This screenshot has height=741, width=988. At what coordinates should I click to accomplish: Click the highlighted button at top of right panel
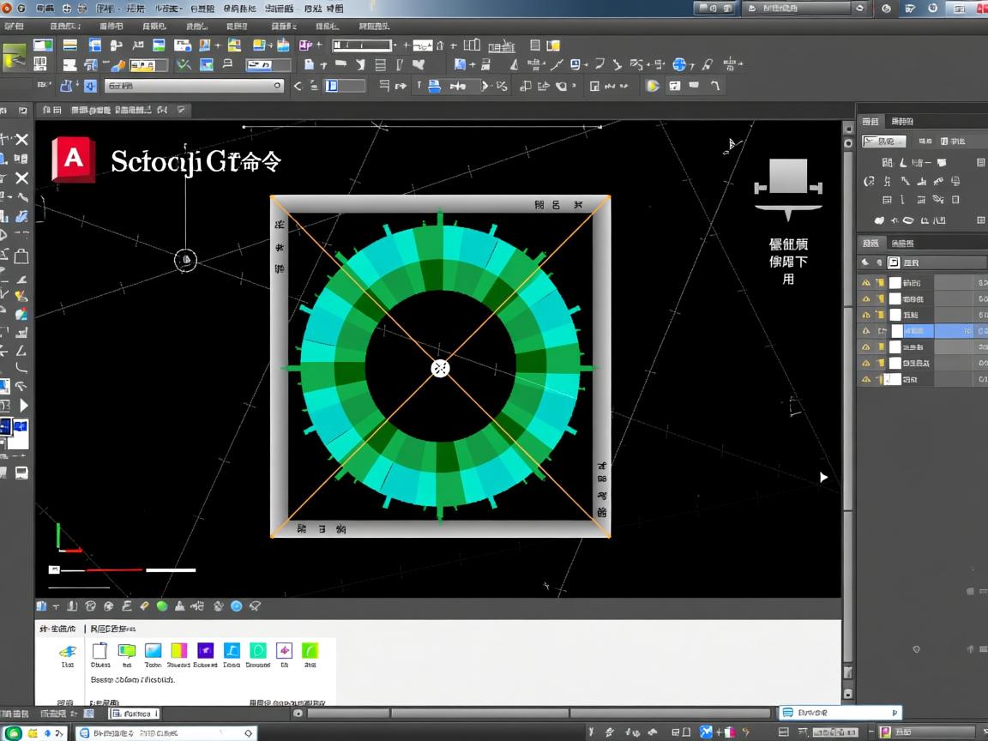(x=883, y=142)
